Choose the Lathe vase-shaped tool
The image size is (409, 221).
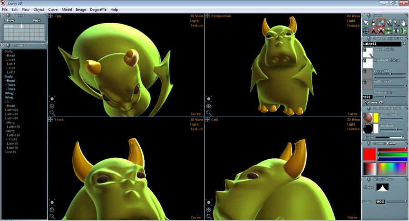point(373,23)
